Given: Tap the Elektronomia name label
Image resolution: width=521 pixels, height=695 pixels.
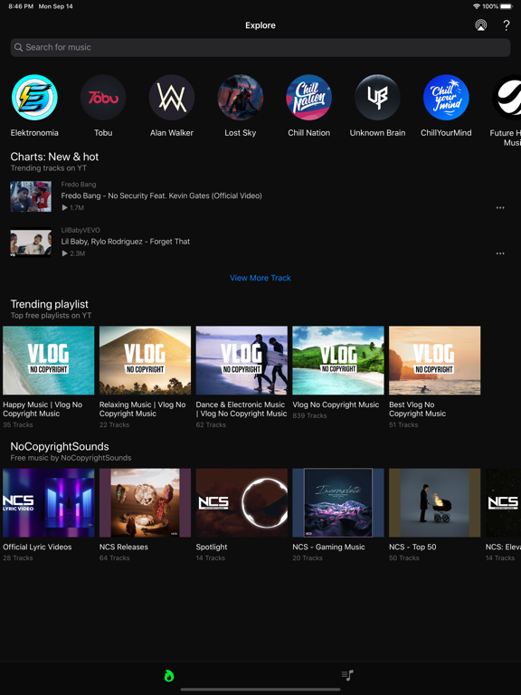Looking at the screenshot, I should tap(34, 132).
